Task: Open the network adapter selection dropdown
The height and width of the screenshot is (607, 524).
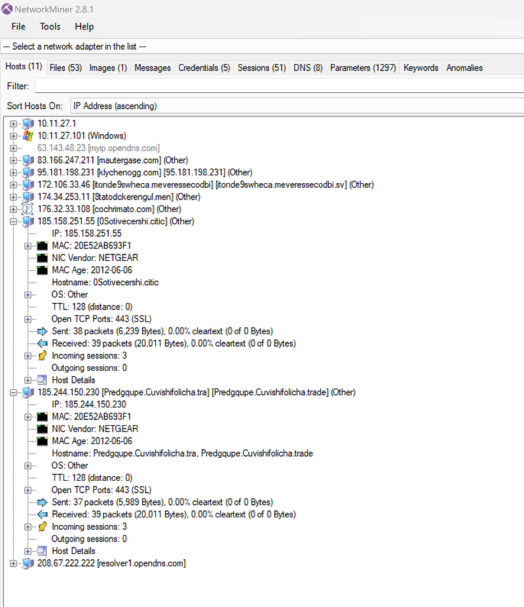Action: 262,46
